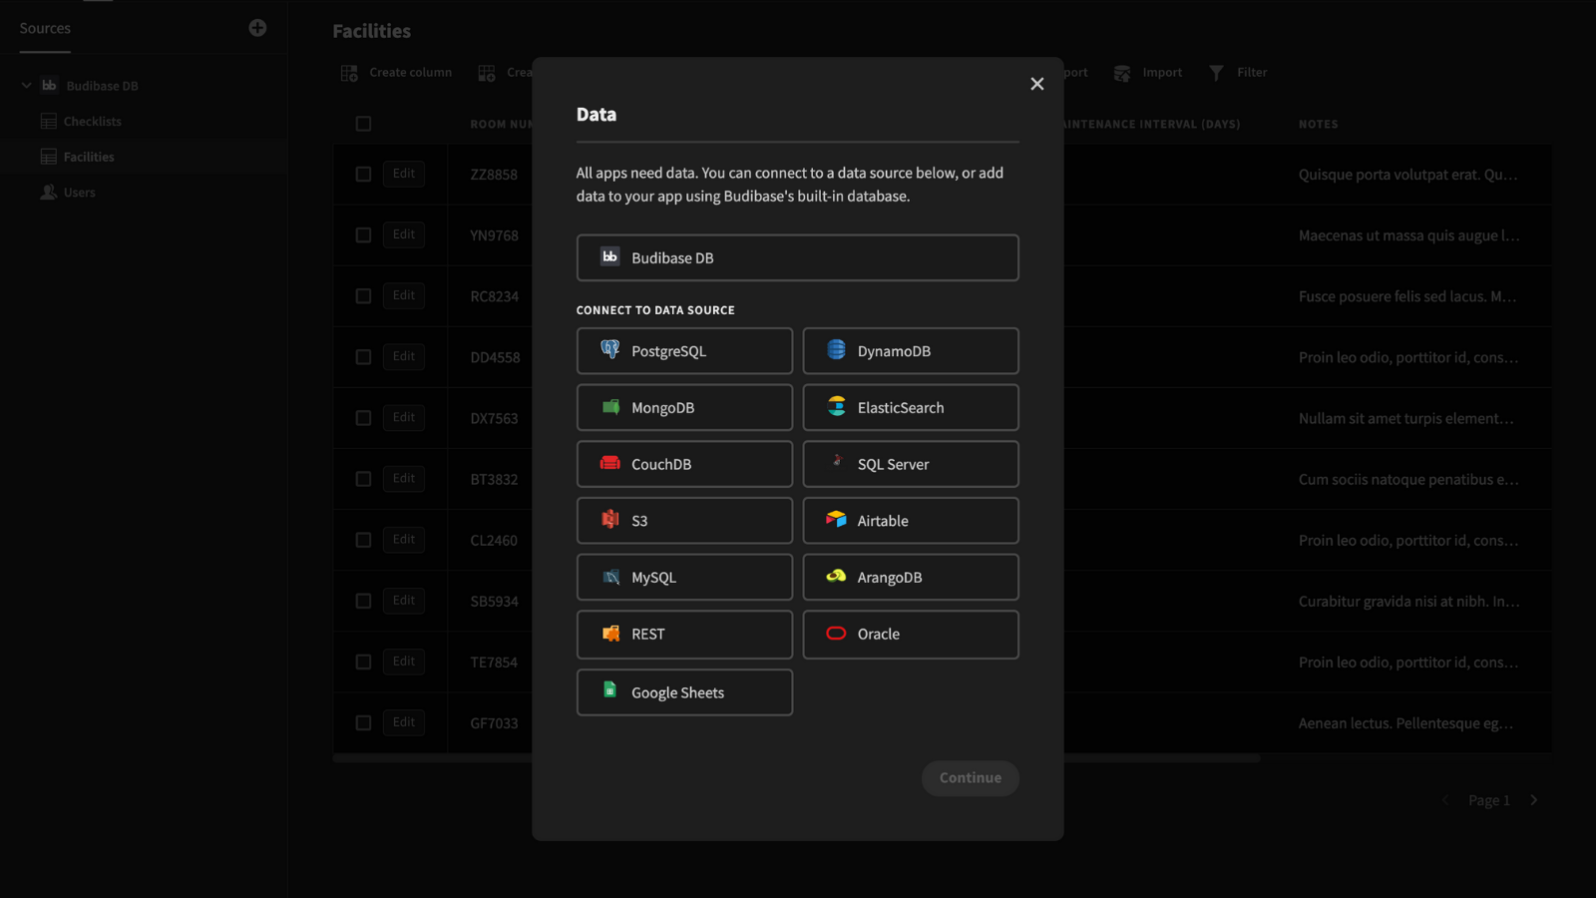Image resolution: width=1596 pixels, height=898 pixels.
Task: Tick the checkbox for row ZZ8858
Action: click(363, 174)
